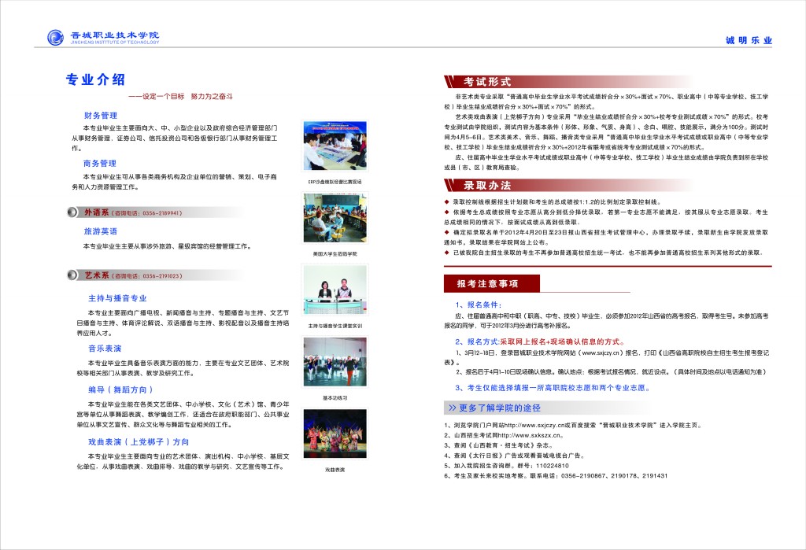Image resolution: width=806 pixels, height=550 pixels.
Task: Select the 音乐表演 major heading
Action: point(105,349)
